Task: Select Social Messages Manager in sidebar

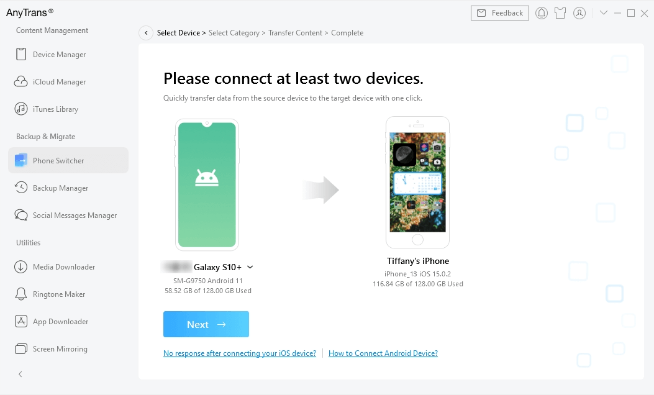Action: (75, 216)
